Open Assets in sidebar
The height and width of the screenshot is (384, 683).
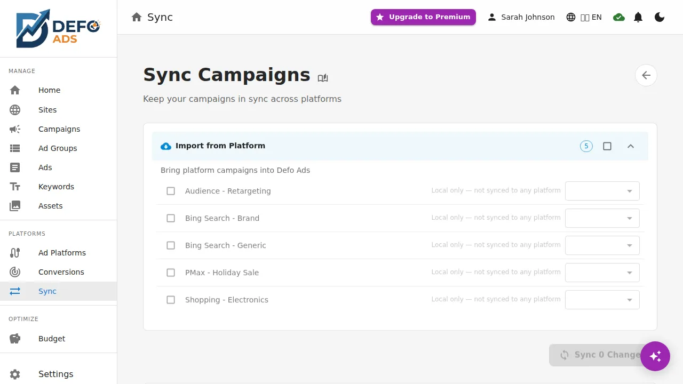pos(59,206)
